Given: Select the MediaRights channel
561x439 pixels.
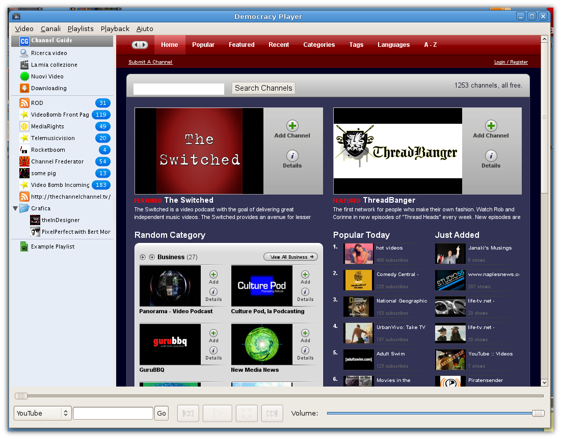Looking at the screenshot, I should [62, 126].
